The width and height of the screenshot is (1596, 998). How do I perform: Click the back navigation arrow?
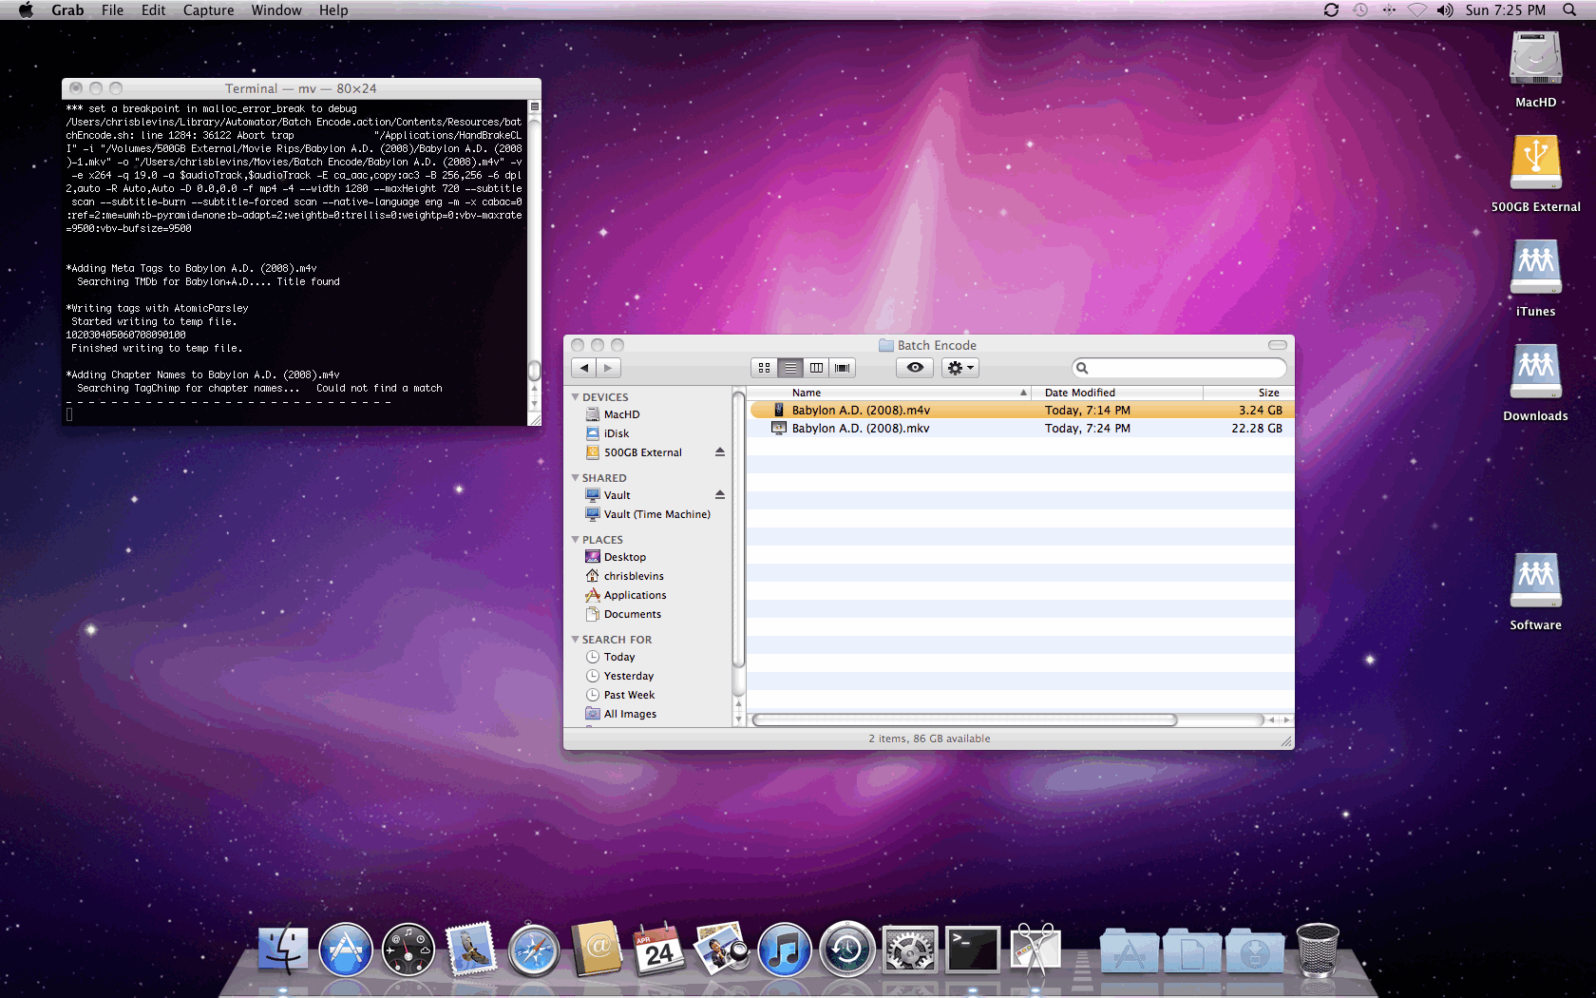point(583,368)
